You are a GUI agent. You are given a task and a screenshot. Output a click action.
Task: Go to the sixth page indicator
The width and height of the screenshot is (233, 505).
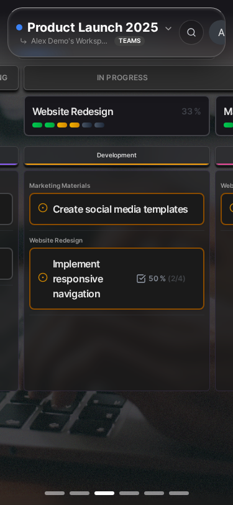coord(178,493)
